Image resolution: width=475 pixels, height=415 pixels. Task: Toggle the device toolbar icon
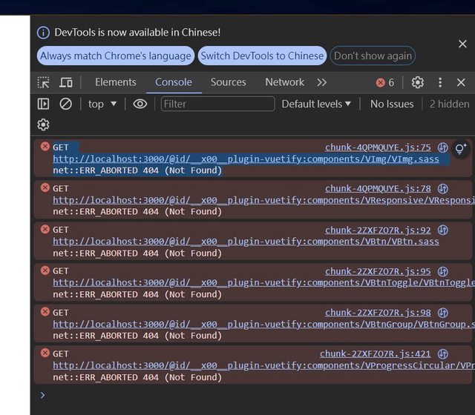click(x=66, y=82)
